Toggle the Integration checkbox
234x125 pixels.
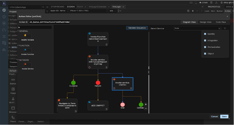coord(205,41)
